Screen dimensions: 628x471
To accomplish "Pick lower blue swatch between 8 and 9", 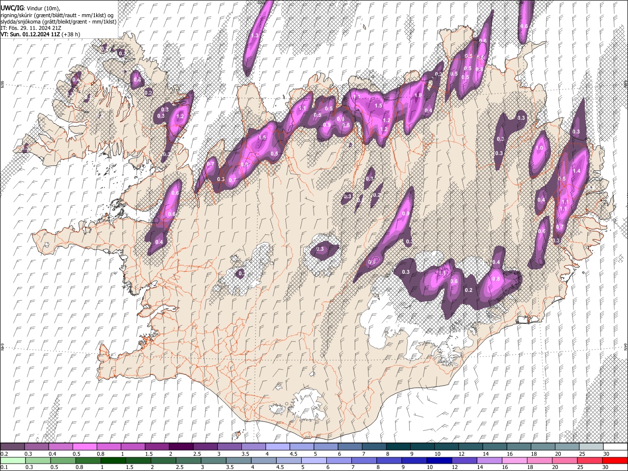I will coord(390,460).
